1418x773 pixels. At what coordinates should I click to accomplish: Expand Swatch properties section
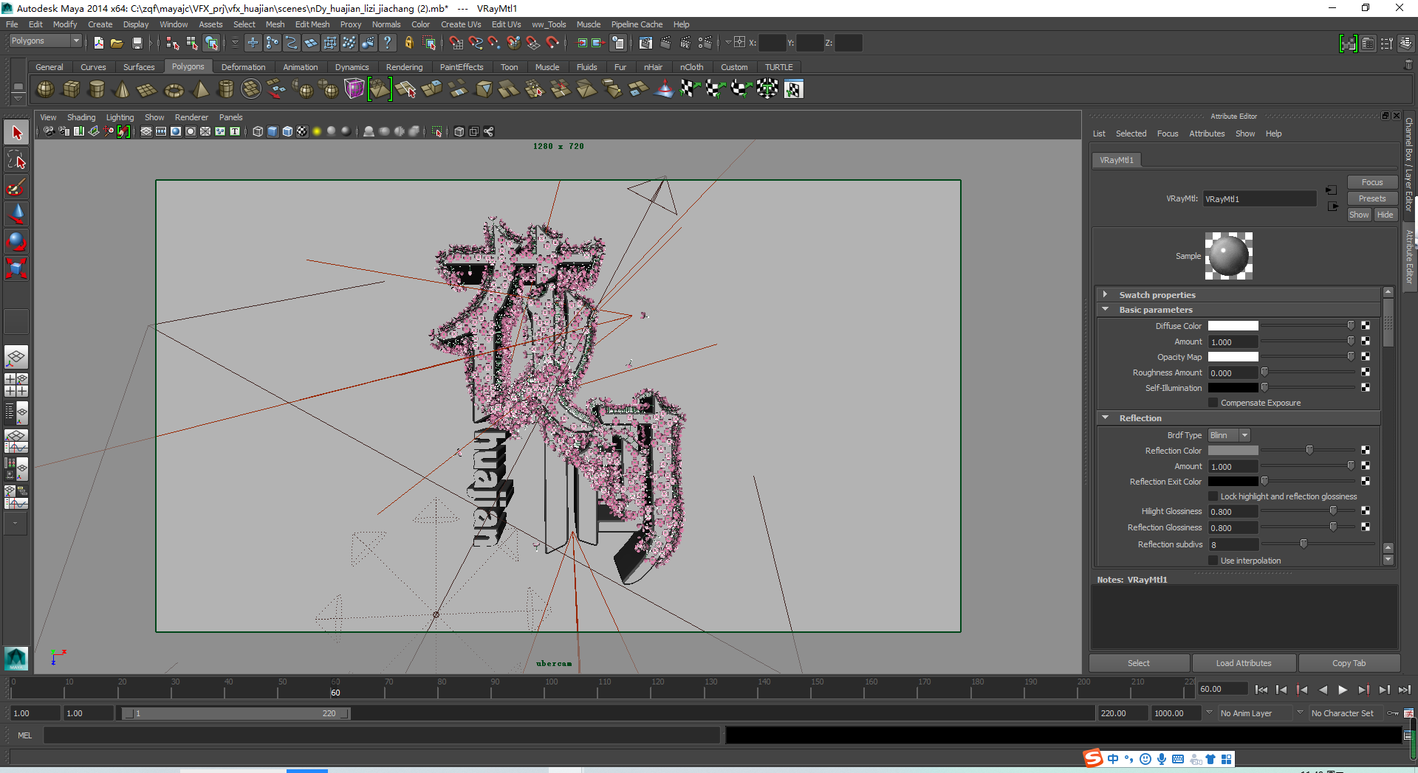[x=1106, y=294]
